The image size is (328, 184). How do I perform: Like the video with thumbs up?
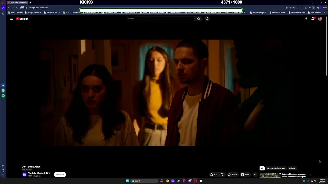click(214, 175)
